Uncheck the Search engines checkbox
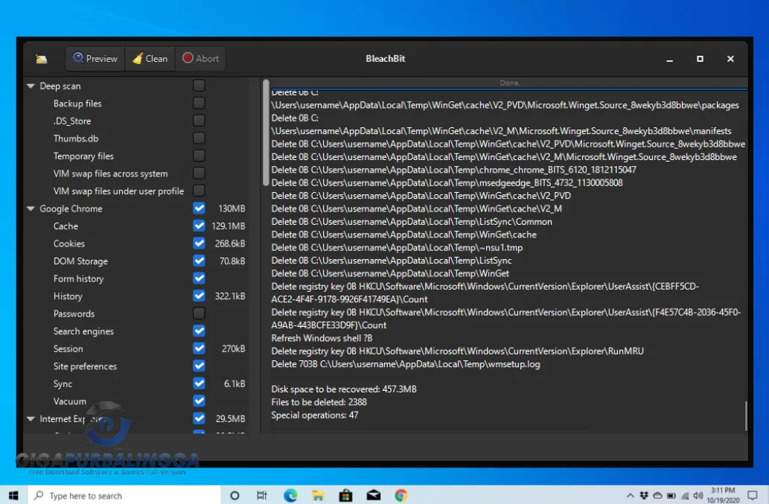The width and height of the screenshot is (769, 504). point(199,331)
